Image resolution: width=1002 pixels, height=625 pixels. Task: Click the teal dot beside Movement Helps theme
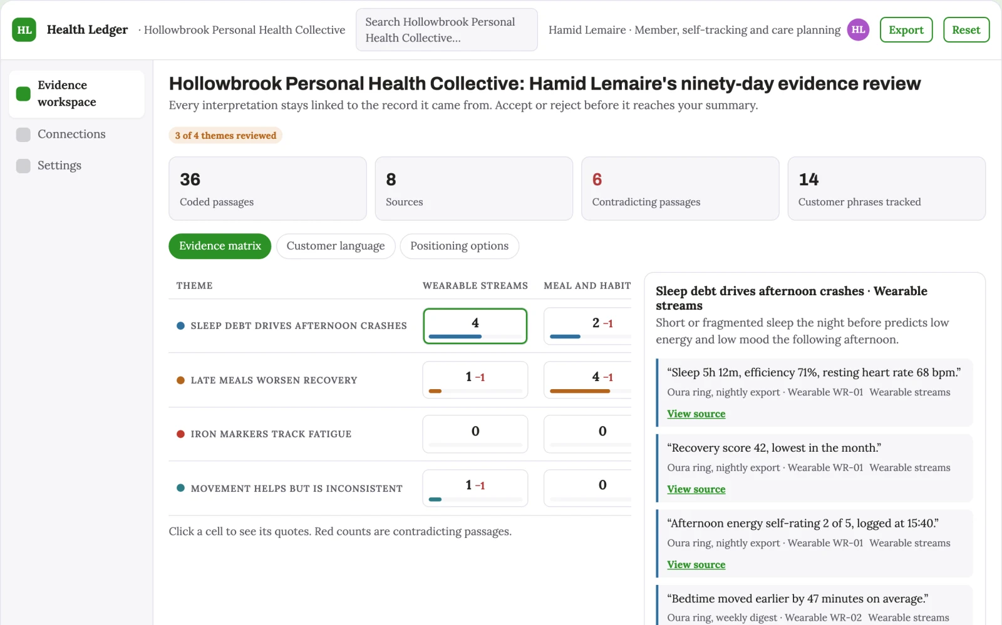180,488
